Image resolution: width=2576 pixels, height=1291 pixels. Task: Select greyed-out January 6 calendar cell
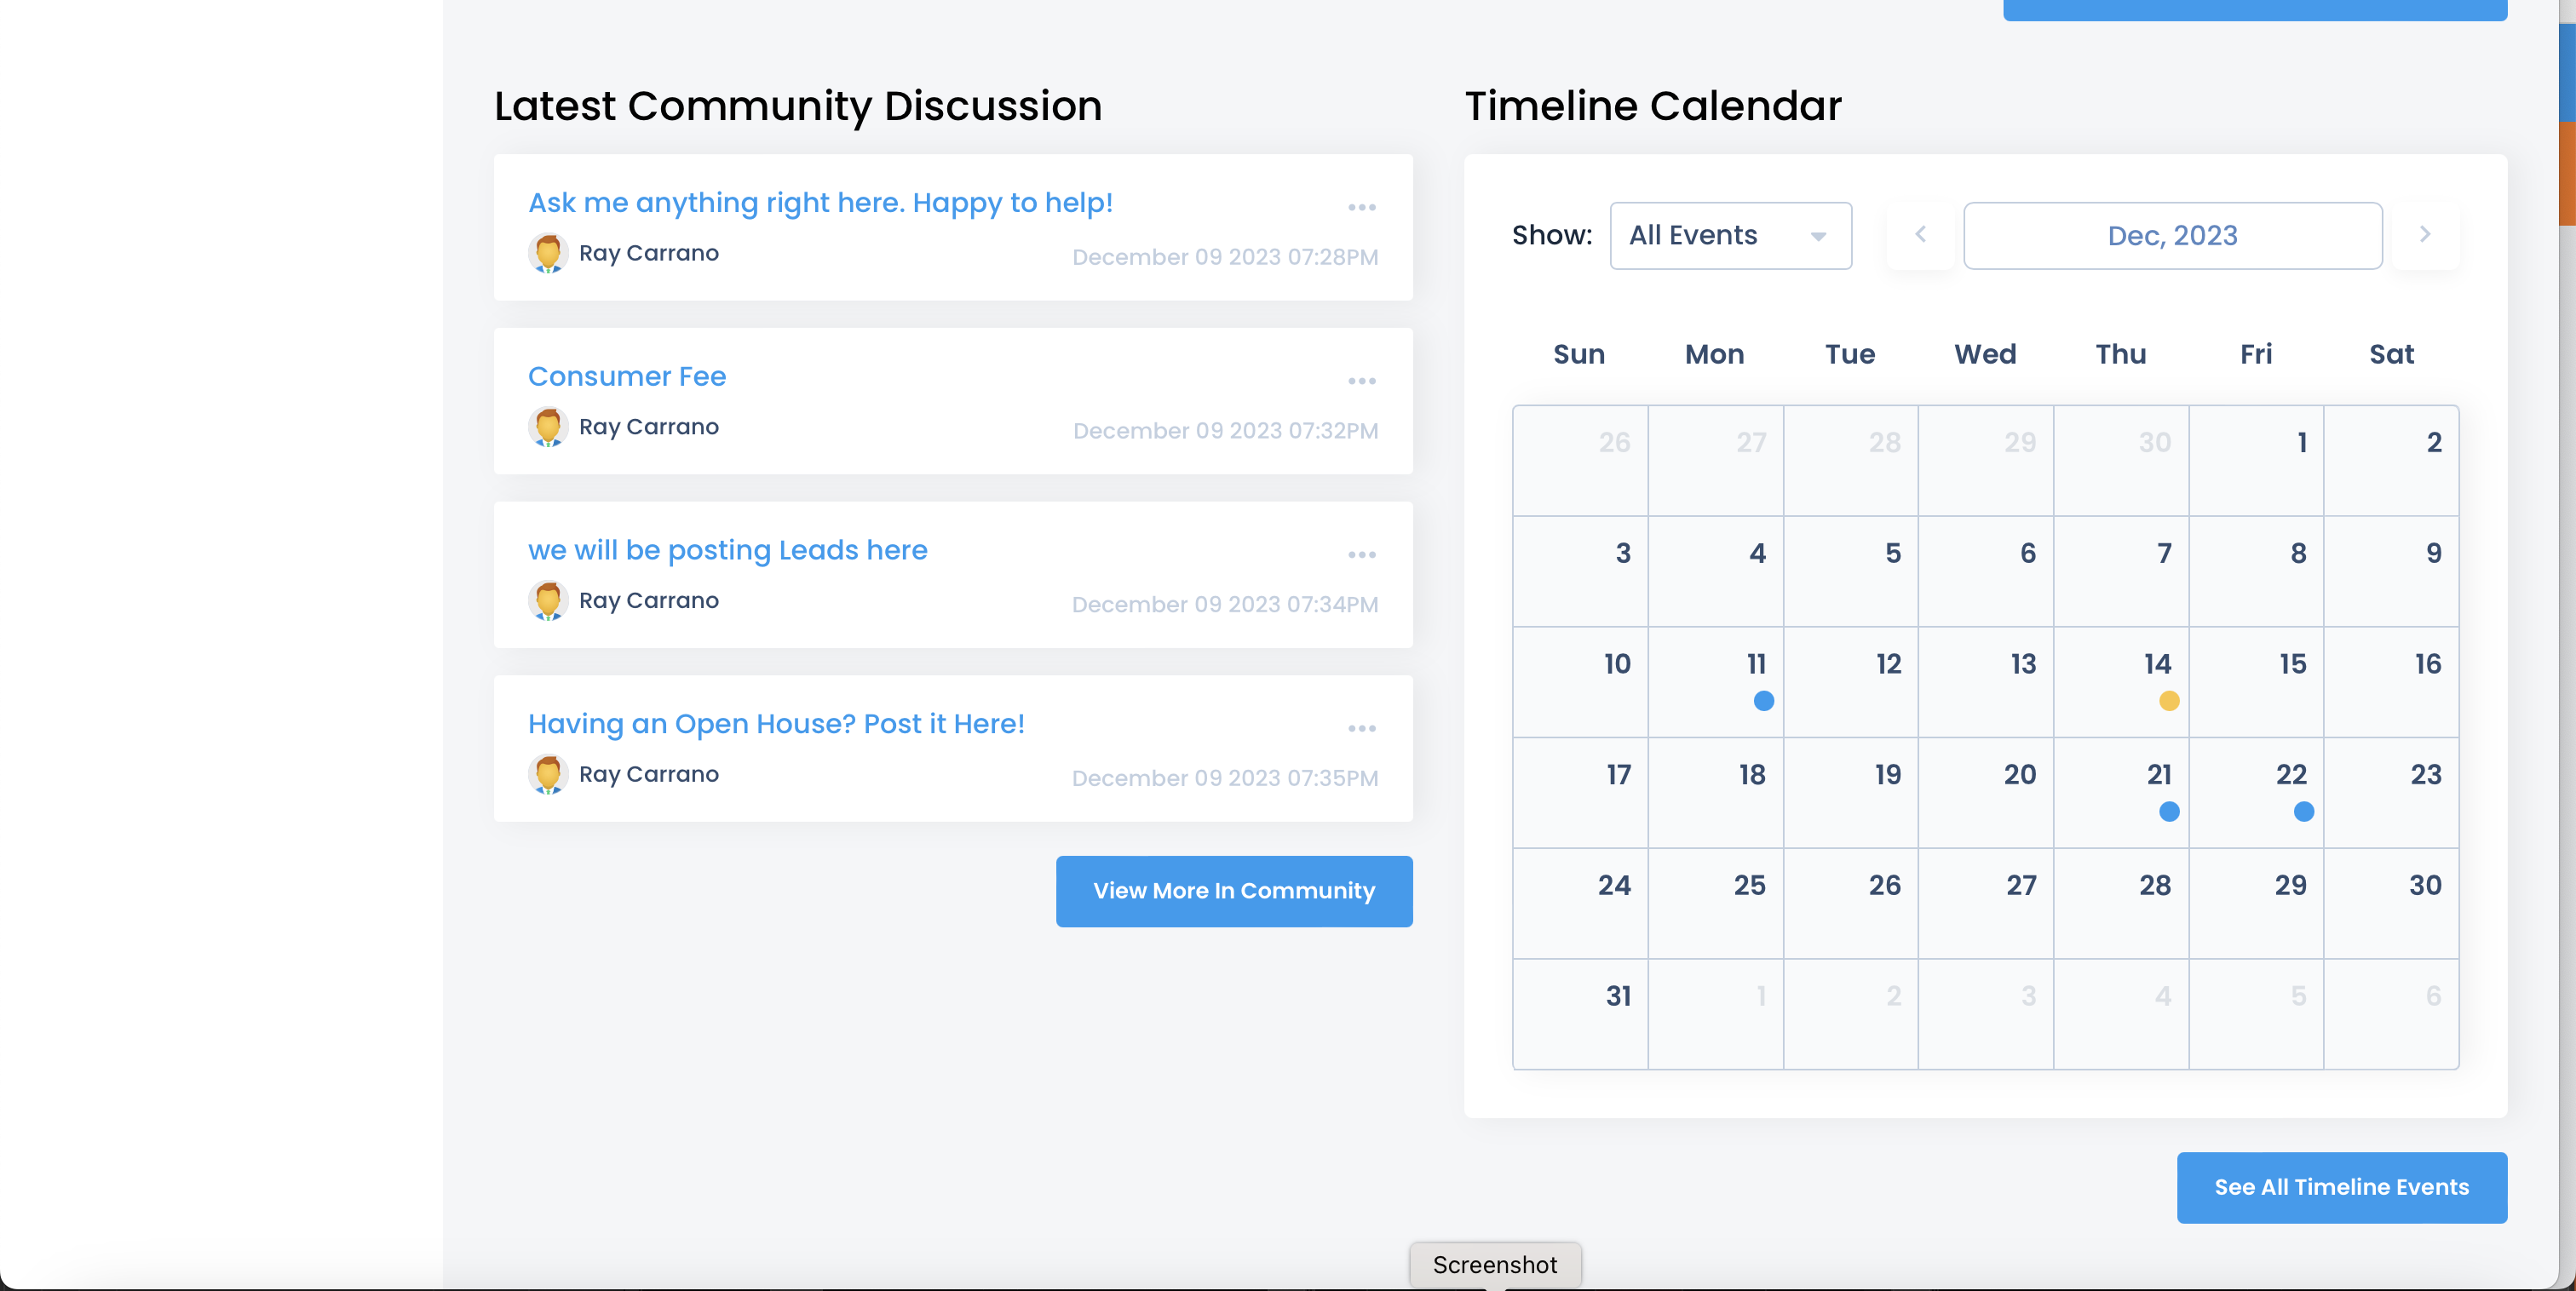pos(2391,1015)
